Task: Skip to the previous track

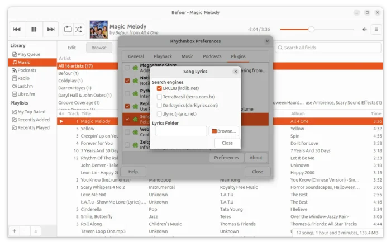Action: coord(17,30)
